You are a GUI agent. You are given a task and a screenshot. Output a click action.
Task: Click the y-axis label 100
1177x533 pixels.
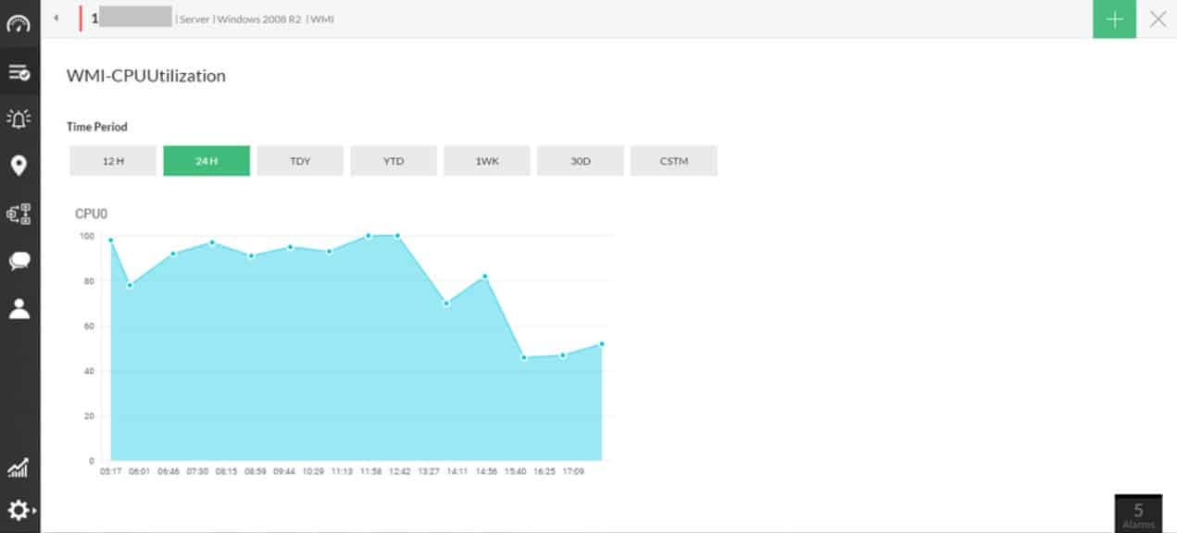[x=86, y=236]
